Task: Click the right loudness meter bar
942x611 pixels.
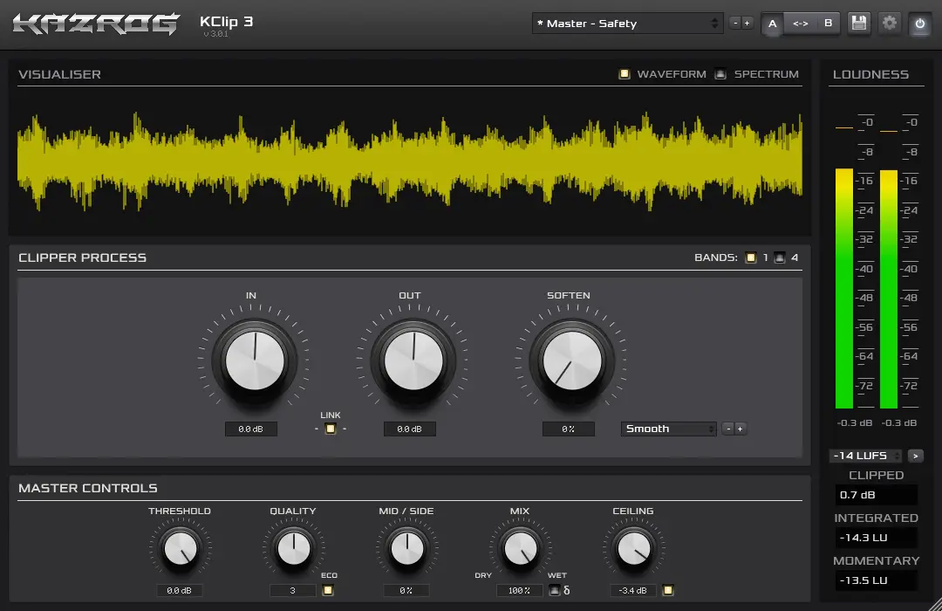Action: click(x=889, y=289)
